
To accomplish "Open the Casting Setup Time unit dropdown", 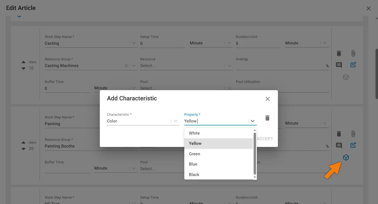I will click(229, 43).
